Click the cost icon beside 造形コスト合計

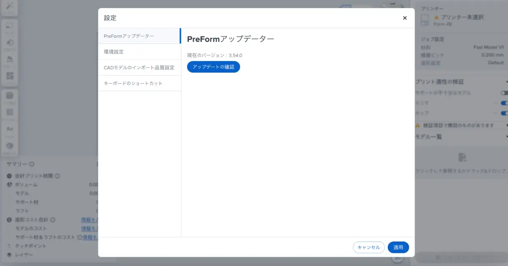(x=9, y=220)
